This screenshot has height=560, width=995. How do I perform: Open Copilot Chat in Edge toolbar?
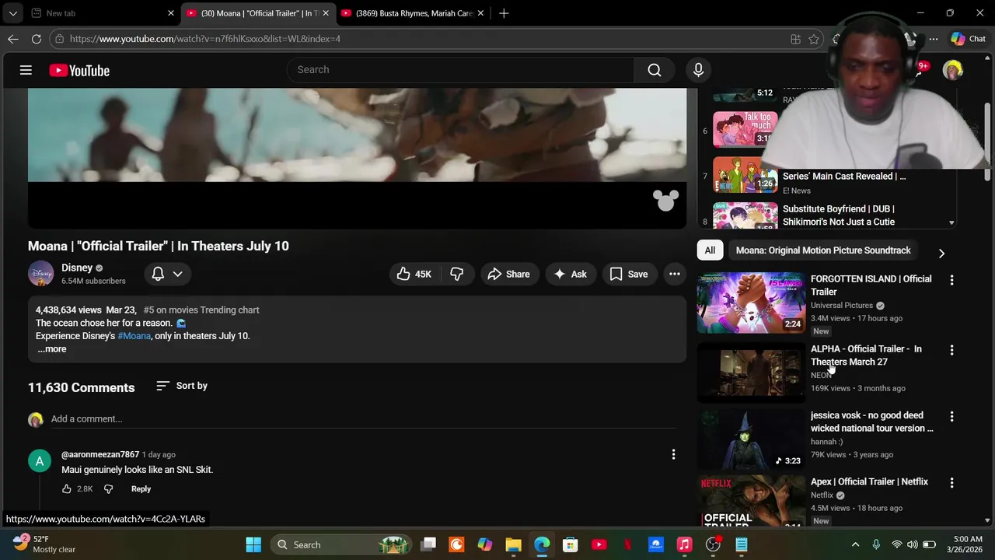click(x=969, y=39)
